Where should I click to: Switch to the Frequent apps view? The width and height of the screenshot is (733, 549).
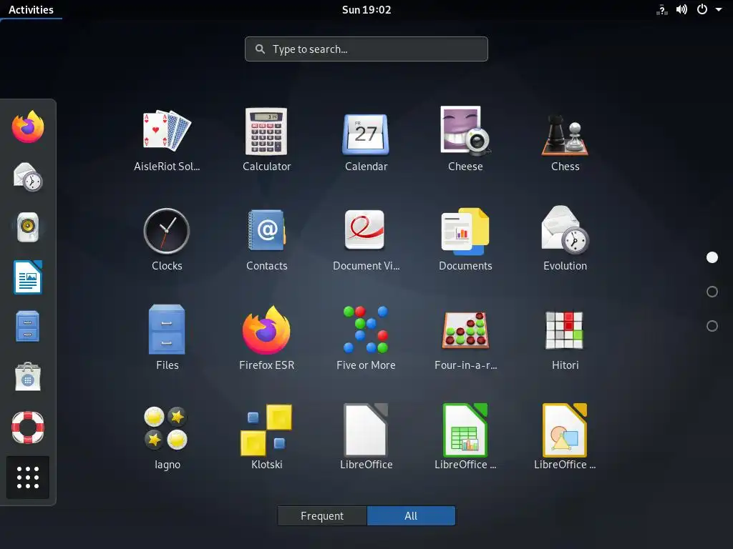[x=322, y=516]
